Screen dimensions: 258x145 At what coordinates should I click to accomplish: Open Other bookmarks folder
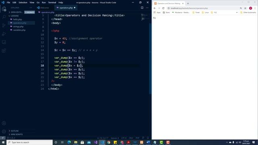click(x=248, y=12)
